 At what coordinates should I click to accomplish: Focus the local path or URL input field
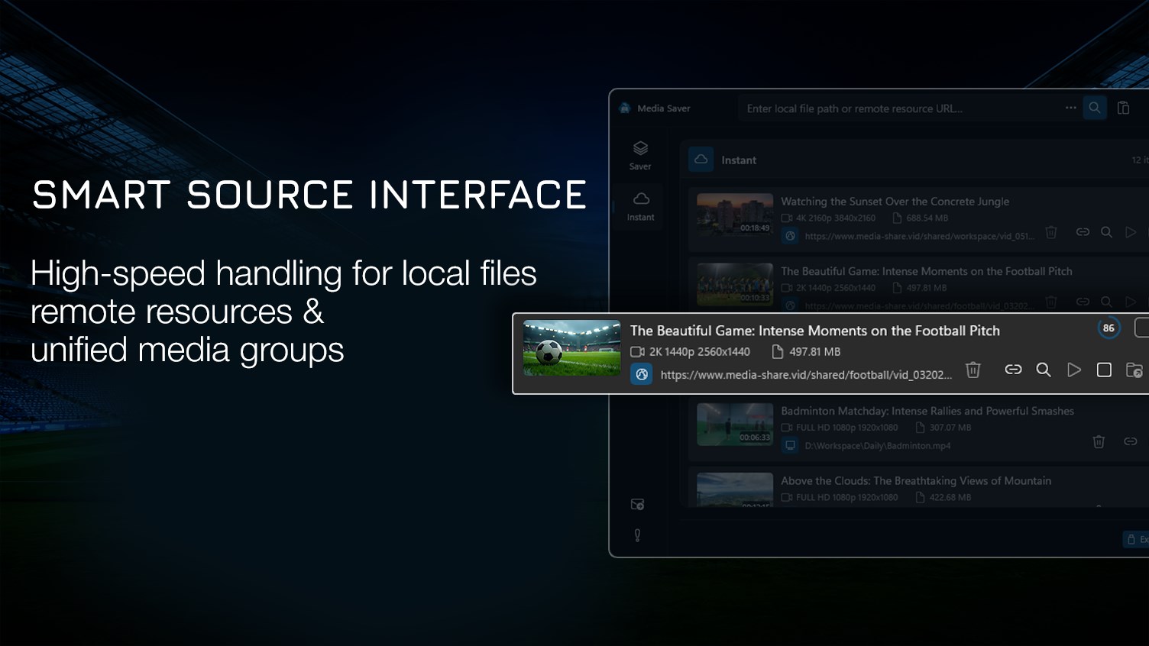click(x=900, y=108)
